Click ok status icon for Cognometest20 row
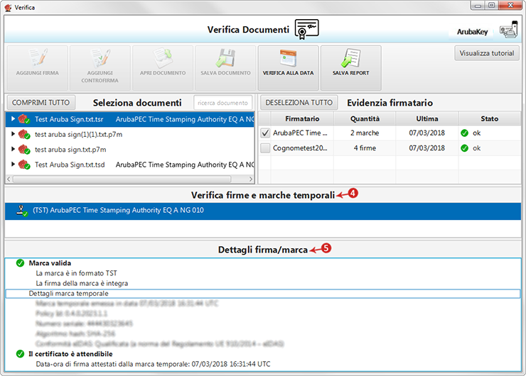Image resolution: width=526 pixels, height=376 pixels. 465,148
